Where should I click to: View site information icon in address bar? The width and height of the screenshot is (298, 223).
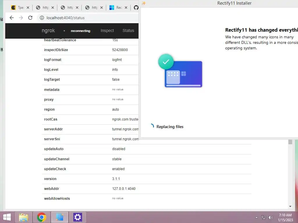[x=42, y=18]
